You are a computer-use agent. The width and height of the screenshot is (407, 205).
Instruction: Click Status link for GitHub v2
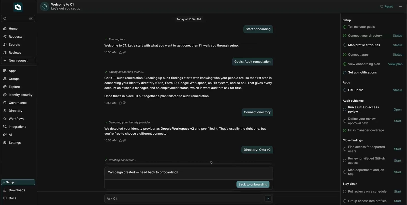click(397, 90)
